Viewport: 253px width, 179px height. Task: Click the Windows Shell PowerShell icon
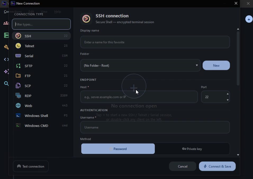18,116
